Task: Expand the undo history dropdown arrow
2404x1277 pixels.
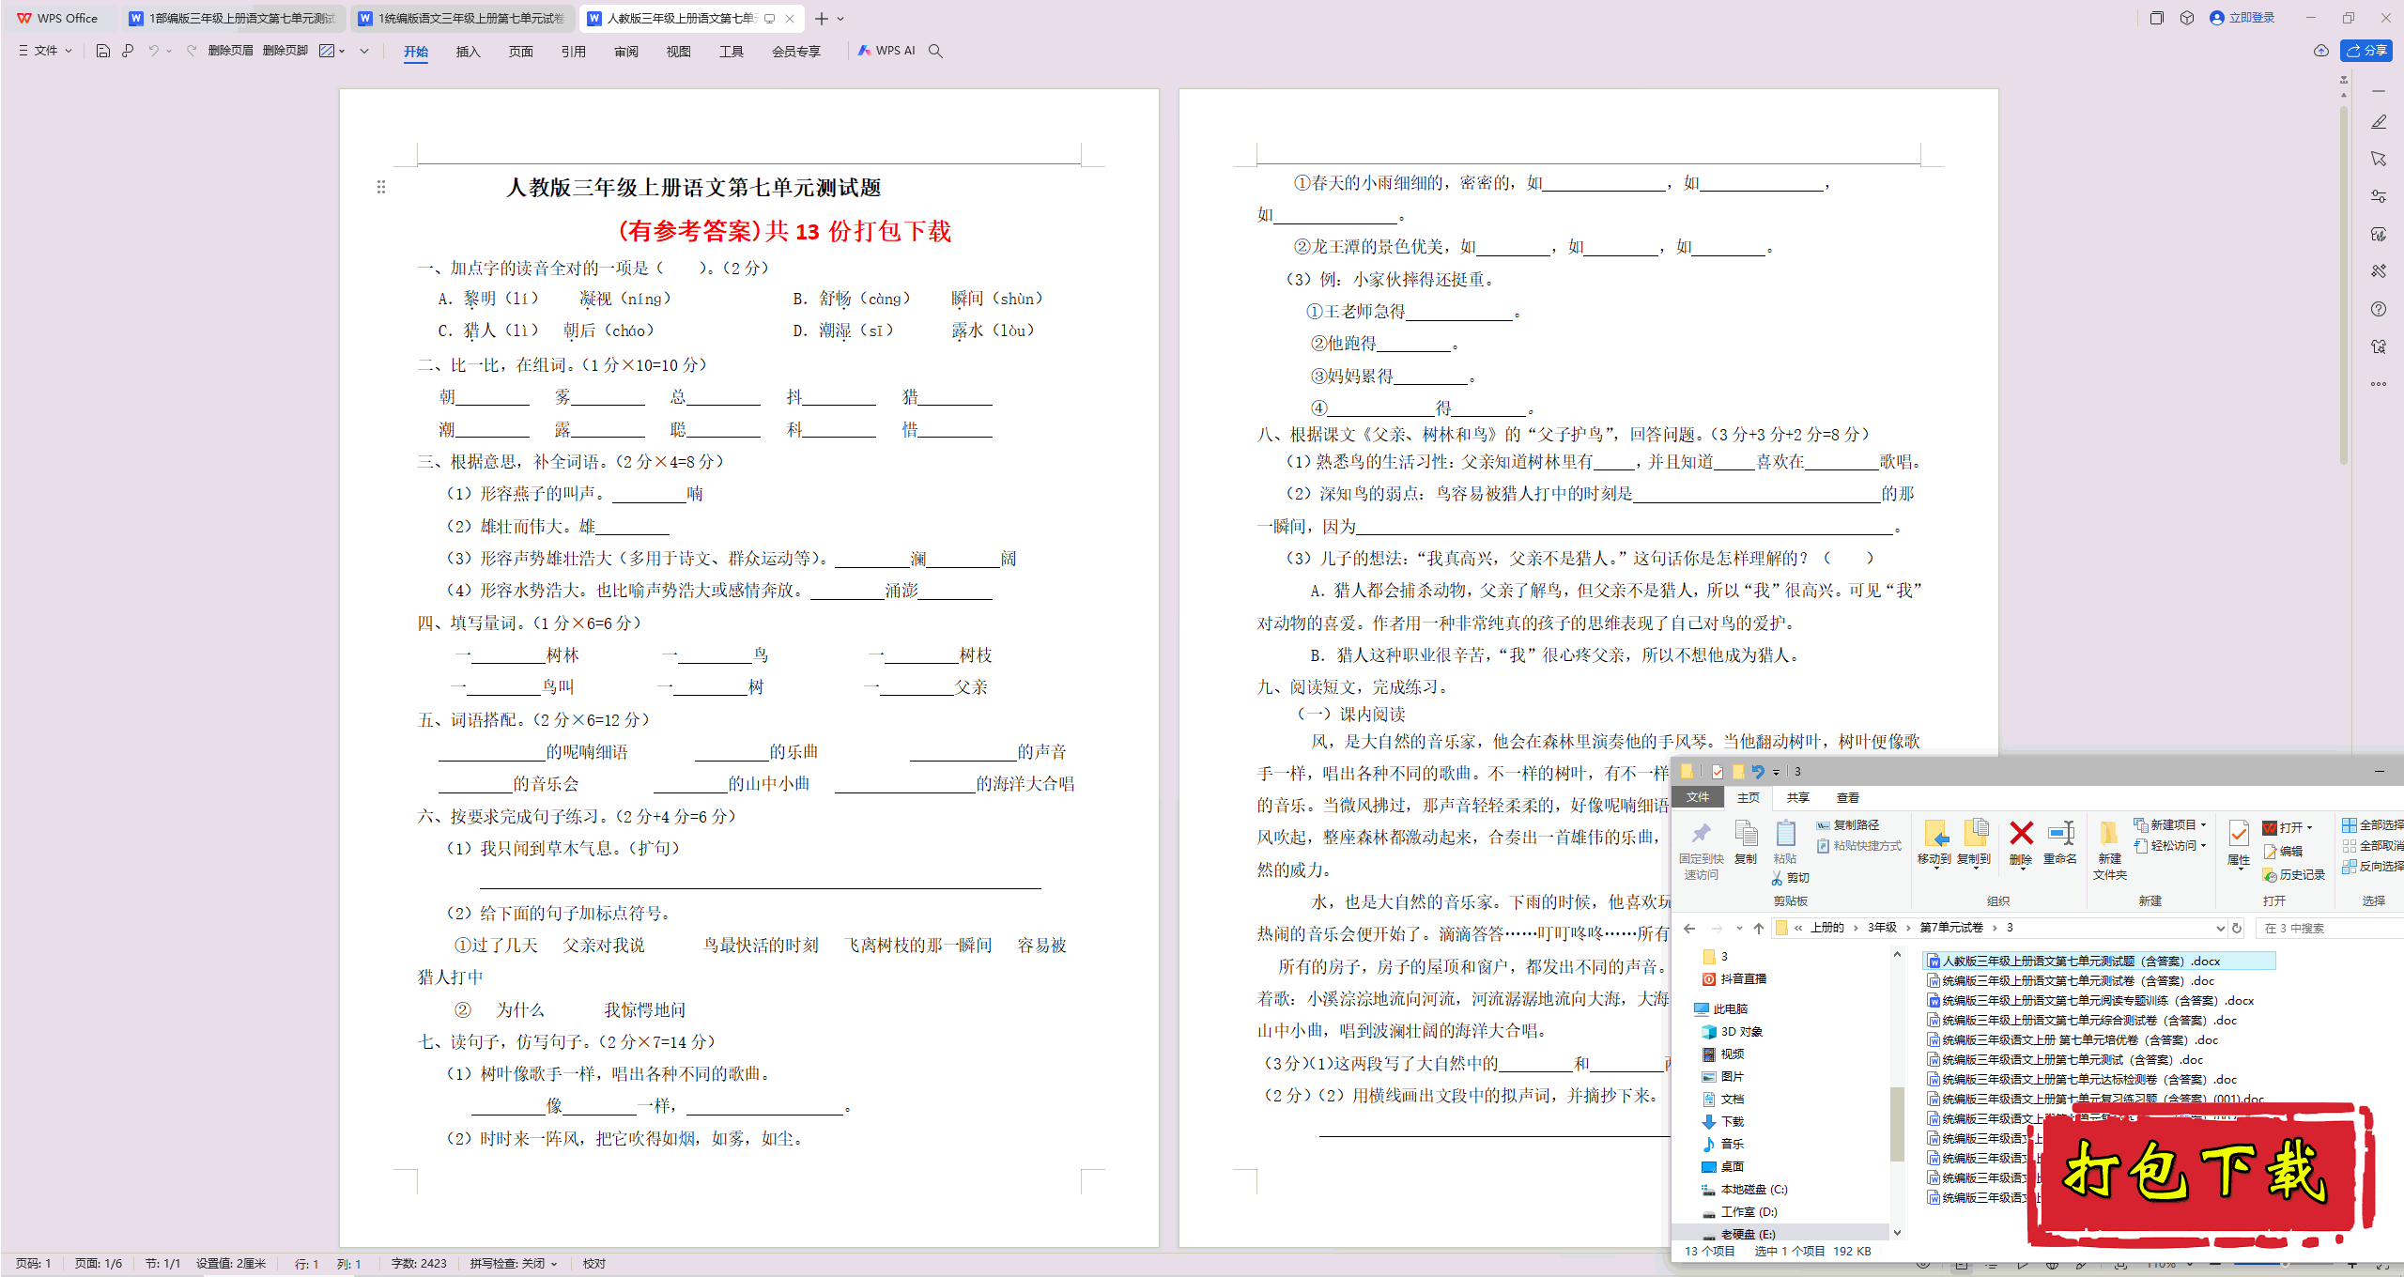Action: (169, 51)
